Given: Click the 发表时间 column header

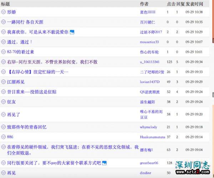Looking at the screenshot, I should click(194, 4).
